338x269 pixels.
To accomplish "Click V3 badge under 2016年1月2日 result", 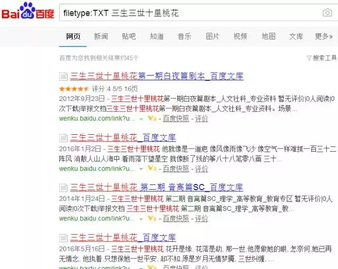I will (x=152, y=168).
